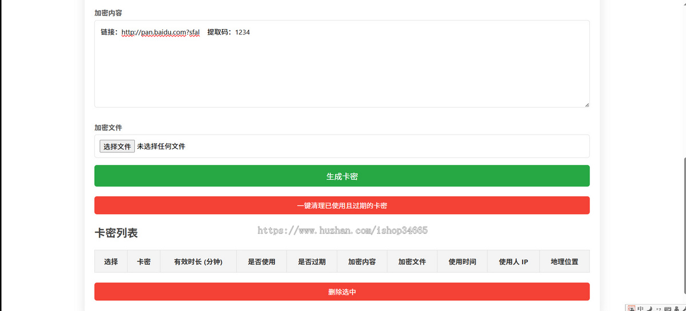Viewport: 686px width, 311px height.
Task: Click the 删除选中 button
Action: tap(342, 292)
